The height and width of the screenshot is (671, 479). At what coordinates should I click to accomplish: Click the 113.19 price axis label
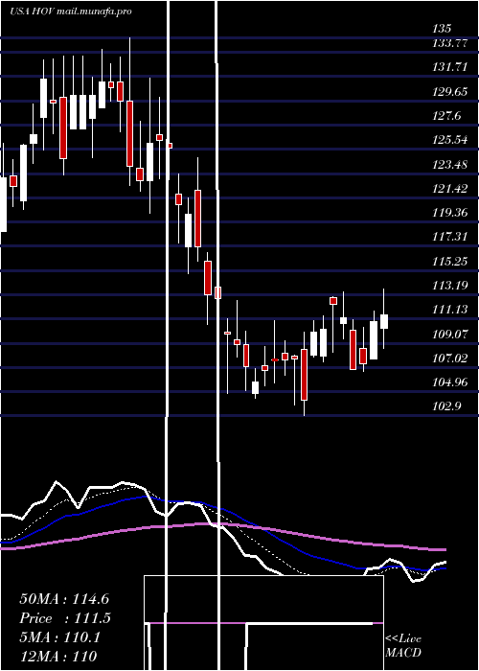(x=450, y=285)
